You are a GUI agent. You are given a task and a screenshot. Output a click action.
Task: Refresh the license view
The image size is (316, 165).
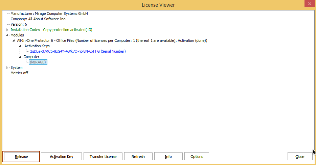tap(138, 157)
